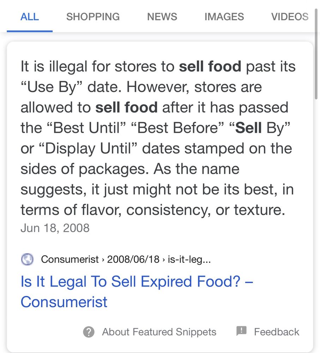Screen dimensions: 320x353
Task: Click the Consumerist globe favicon
Action: tap(27, 259)
